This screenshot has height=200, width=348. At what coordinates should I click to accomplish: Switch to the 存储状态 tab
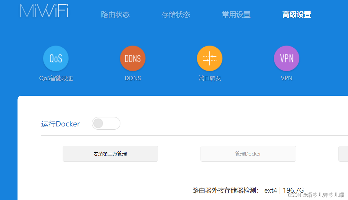click(176, 15)
